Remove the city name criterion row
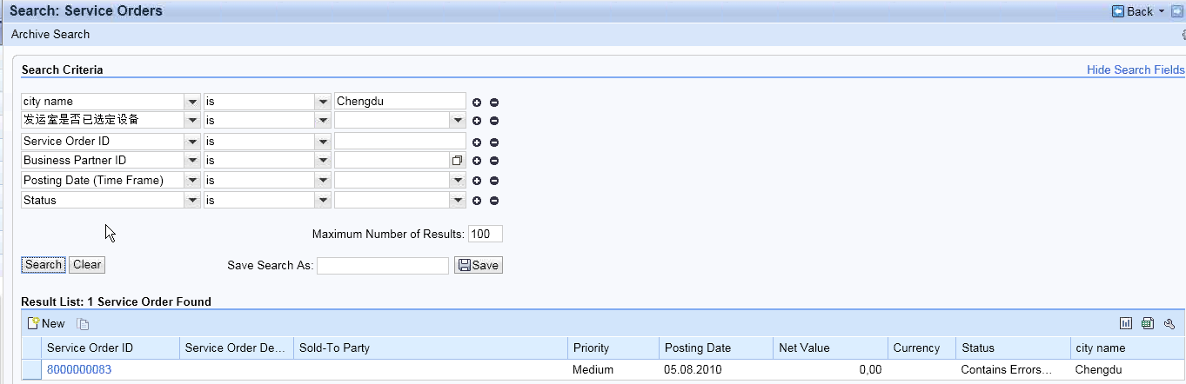1186x384 pixels. click(494, 103)
